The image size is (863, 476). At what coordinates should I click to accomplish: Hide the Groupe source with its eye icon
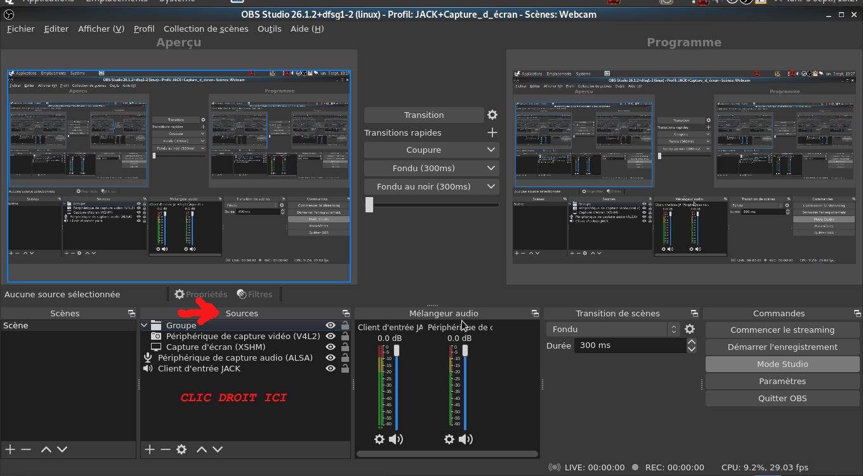331,326
